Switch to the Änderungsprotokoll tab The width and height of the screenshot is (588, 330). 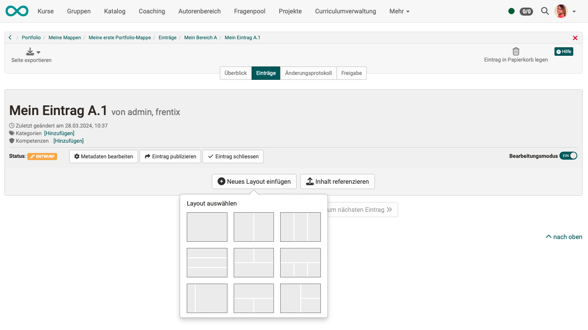tap(308, 73)
